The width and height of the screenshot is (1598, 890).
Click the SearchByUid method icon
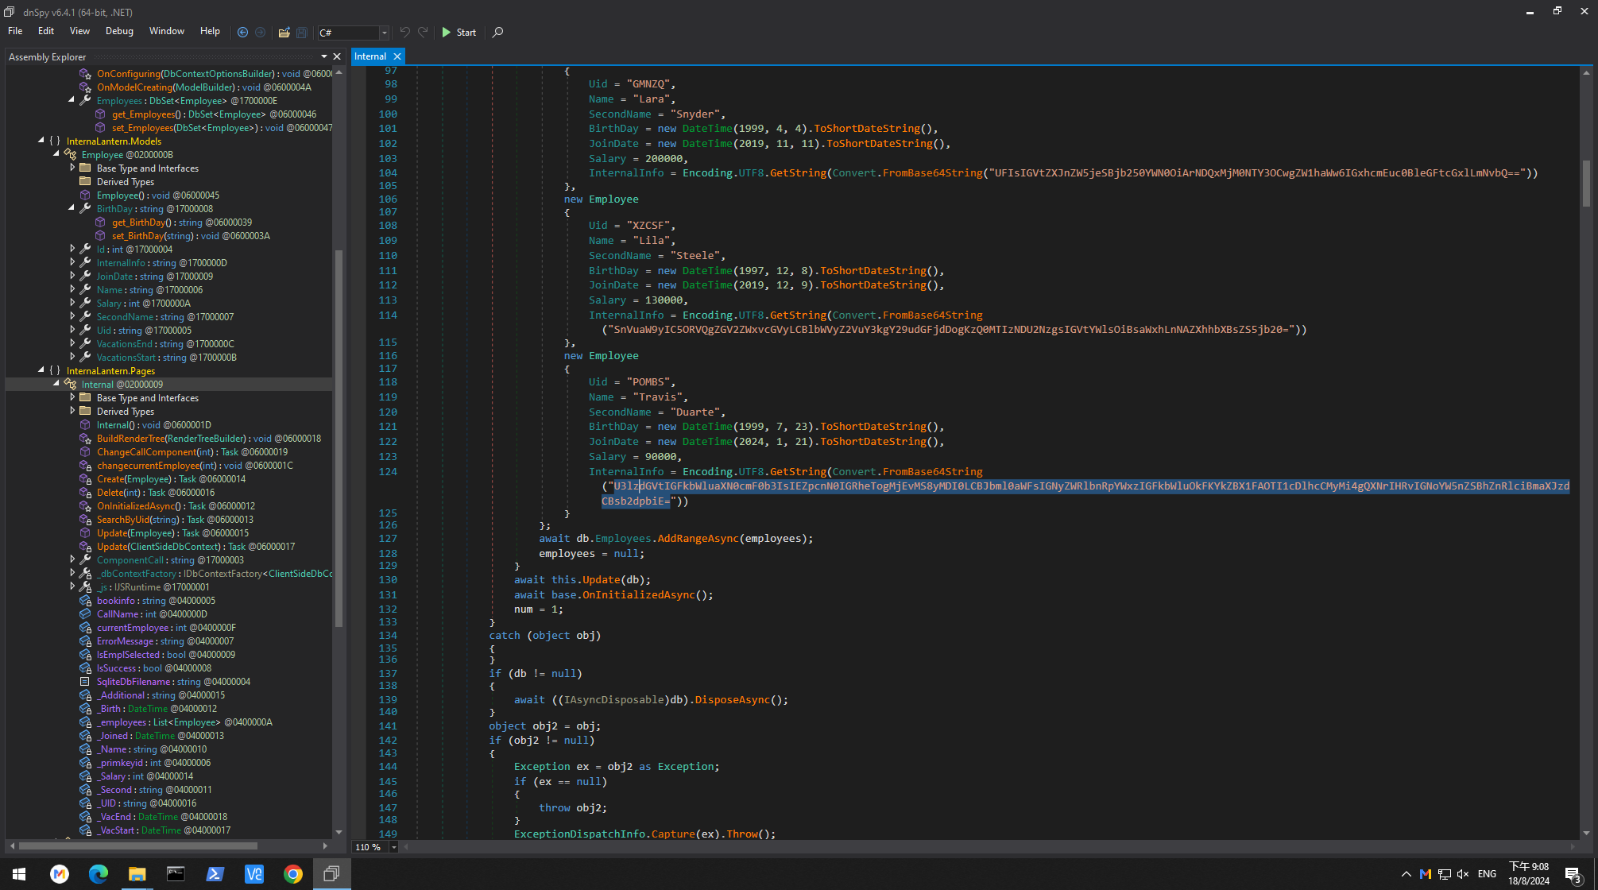[85, 520]
